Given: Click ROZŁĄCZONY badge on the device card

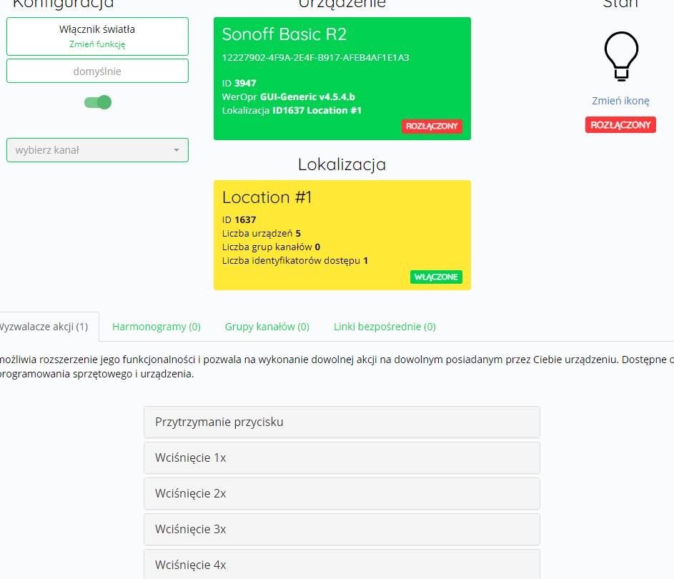Looking at the screenshot, I should (432, 127).
